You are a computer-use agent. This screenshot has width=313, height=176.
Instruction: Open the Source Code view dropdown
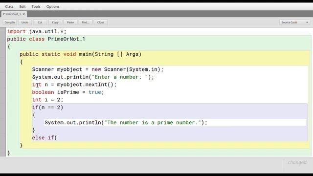coord(295,22)
